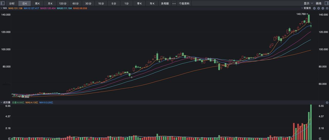Image resolution: width=329 pixels, height=140 pixels.
Task: Switch to the 周K weekly tab
Action: coord(37,4)
